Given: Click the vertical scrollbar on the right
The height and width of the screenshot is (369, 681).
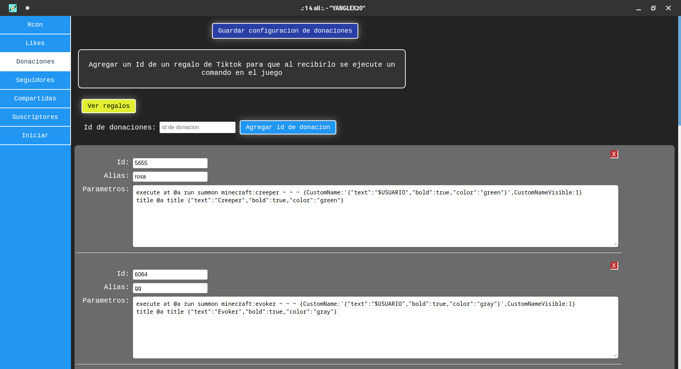Looking at the screenshot, I should 679,71.
